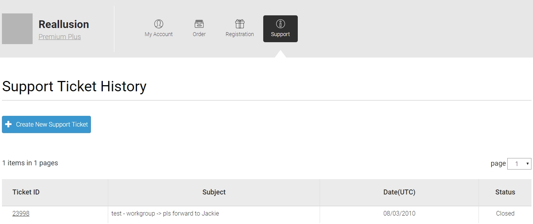Click the Registration gift icon

tap(240, 24)
